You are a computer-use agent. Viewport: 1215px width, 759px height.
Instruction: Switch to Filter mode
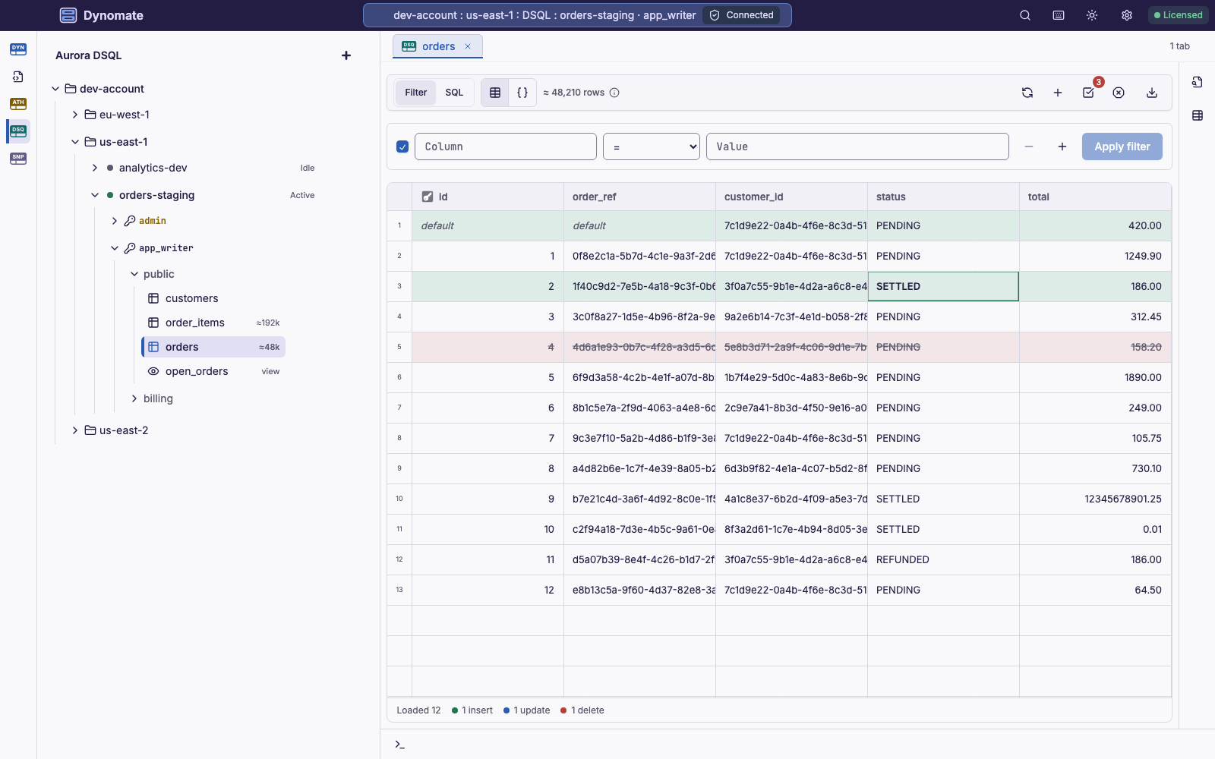(x=416, y=93)
